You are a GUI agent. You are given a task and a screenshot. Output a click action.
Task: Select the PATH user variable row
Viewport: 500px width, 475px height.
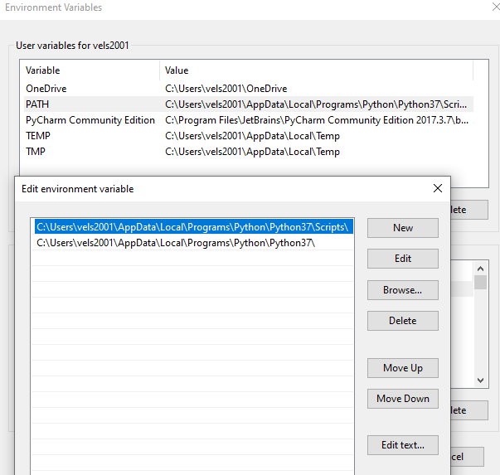tap(38, 104)
